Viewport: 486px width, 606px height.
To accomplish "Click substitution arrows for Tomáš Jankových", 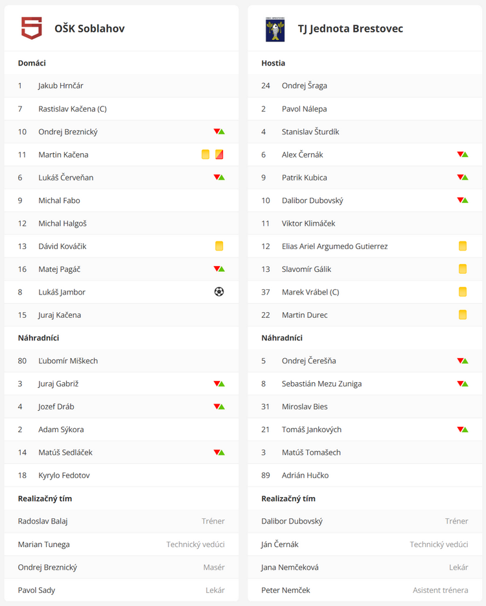I will (463, 430).
